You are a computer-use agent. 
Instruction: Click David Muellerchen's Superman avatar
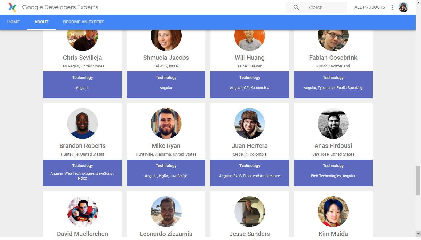pos(83,212)
